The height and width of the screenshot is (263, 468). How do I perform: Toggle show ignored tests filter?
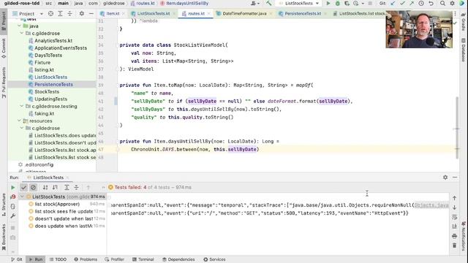[34, 188]
